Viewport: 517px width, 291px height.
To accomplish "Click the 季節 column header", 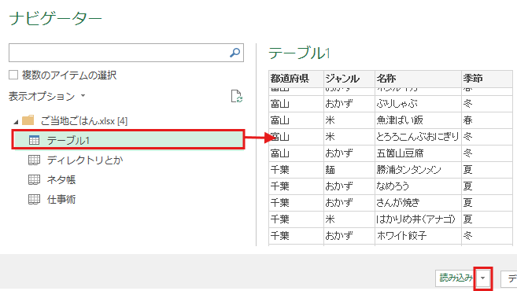I will click(487, 79).
